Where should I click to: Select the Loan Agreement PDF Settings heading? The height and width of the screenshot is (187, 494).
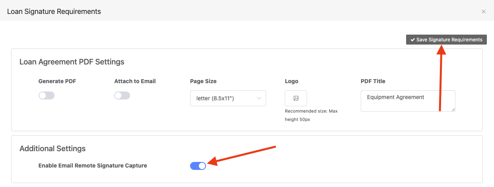(72, 62)
